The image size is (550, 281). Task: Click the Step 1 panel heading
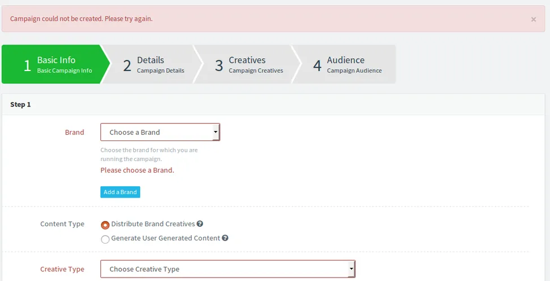[21, 104]
